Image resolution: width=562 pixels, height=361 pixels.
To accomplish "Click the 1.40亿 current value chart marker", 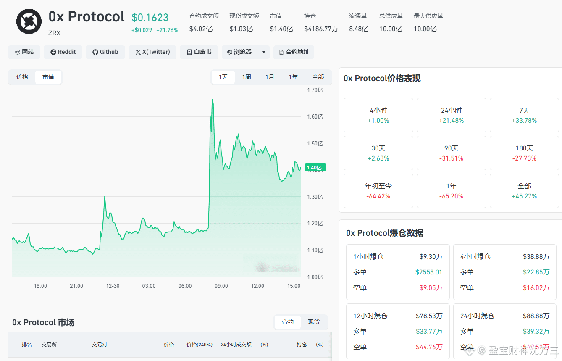I will pyautogui.click(x=315, y=168).
